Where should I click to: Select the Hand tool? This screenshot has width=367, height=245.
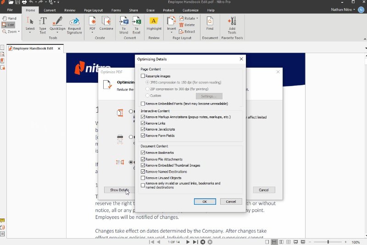(9, 18)
